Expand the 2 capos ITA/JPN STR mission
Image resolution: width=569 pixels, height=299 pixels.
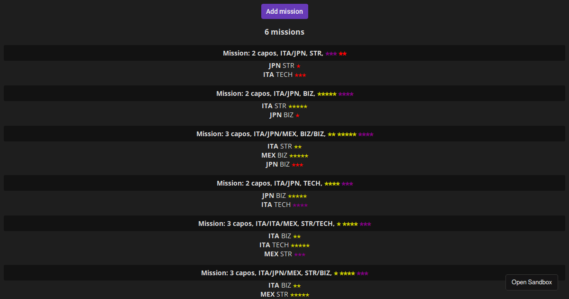point(284,53)
